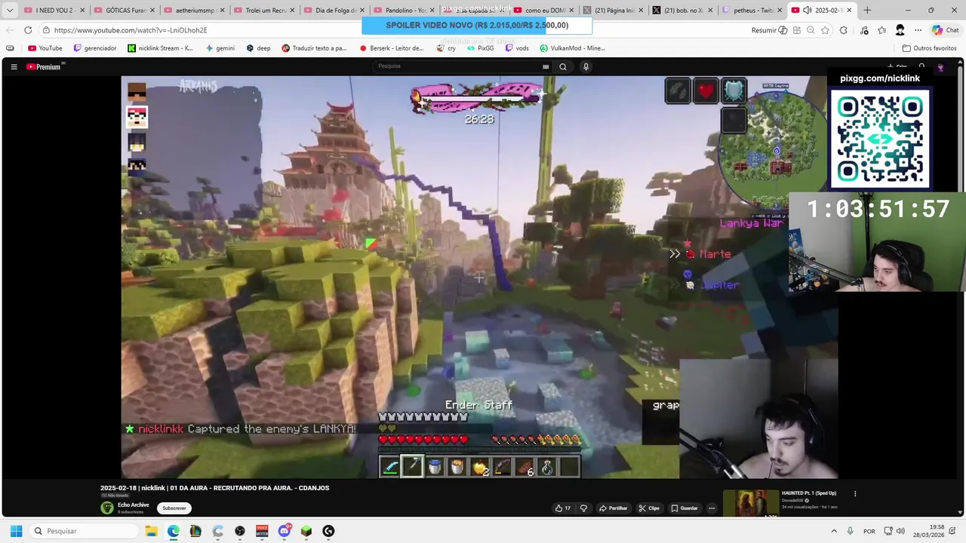Image resolution: width=966 pixels, height=543 pixels.
Task: Open Edge extensions puzzle icon
Action: [x=844, y=30]
